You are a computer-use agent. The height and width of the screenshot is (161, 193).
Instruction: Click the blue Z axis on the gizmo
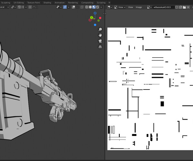(95, 13)
